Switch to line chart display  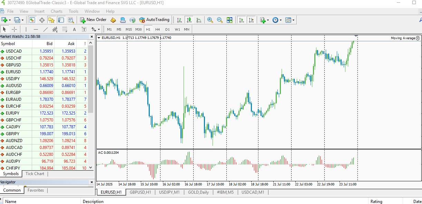pos(199,20)
